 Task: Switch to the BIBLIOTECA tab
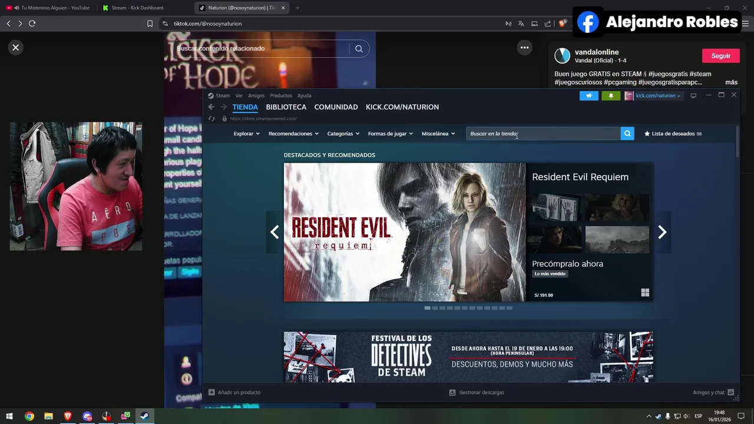tap(286, 107)
